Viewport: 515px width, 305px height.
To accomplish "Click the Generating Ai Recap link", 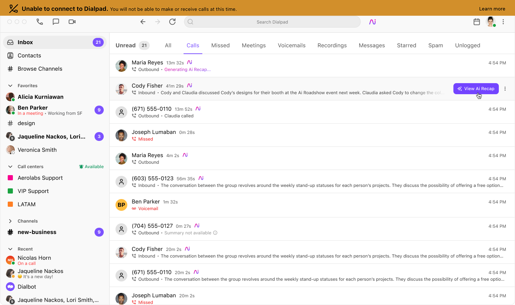I will click(188, 70).
